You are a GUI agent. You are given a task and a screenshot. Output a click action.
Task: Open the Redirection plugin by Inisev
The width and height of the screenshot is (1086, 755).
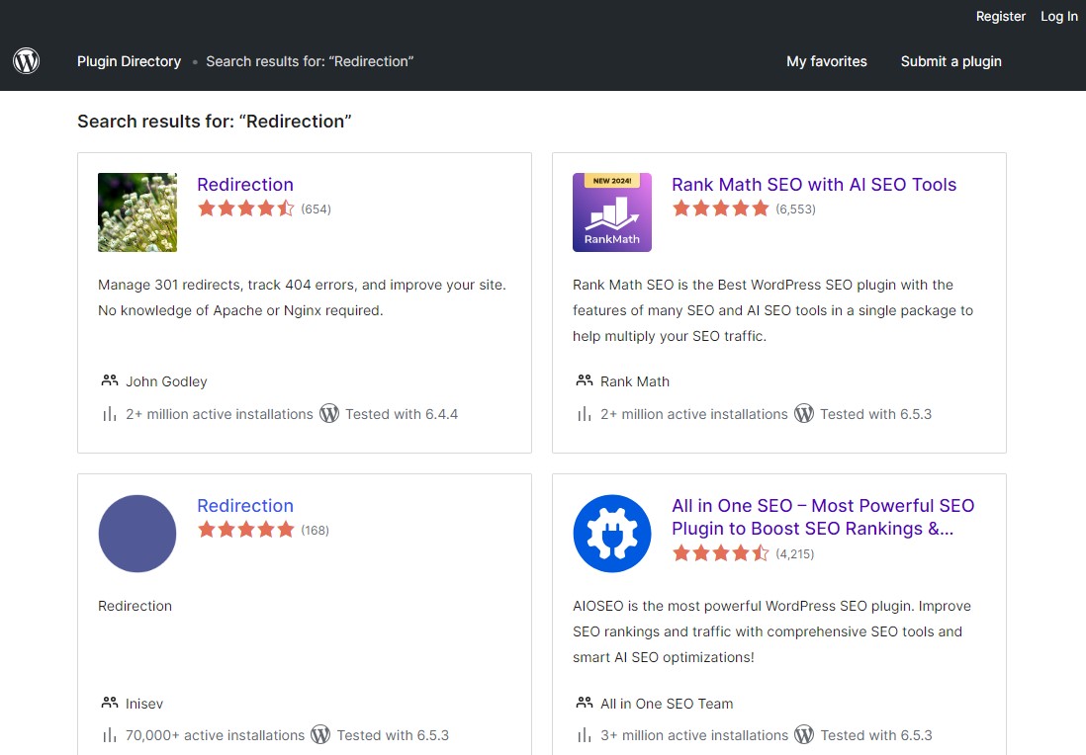245,505
